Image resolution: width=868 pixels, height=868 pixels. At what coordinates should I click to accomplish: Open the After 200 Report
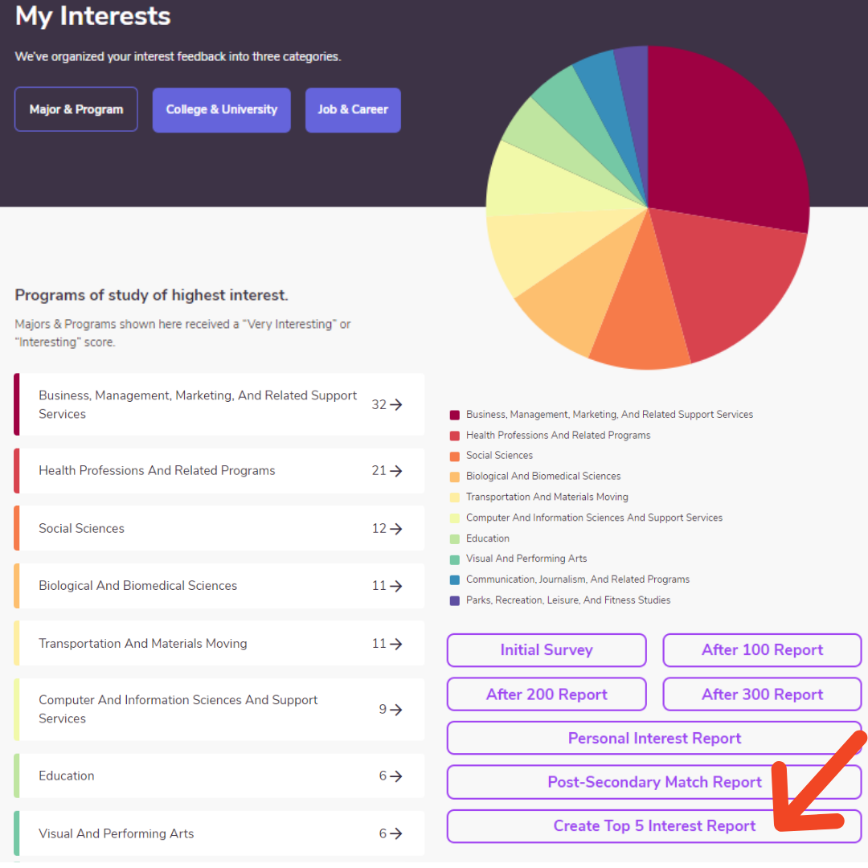(547, 694)
